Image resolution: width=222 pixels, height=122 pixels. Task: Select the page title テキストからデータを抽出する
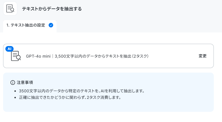pos(52,9)
